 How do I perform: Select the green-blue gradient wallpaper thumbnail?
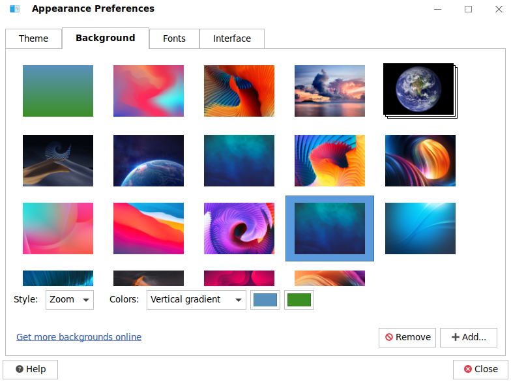click(x=58, y=91)
